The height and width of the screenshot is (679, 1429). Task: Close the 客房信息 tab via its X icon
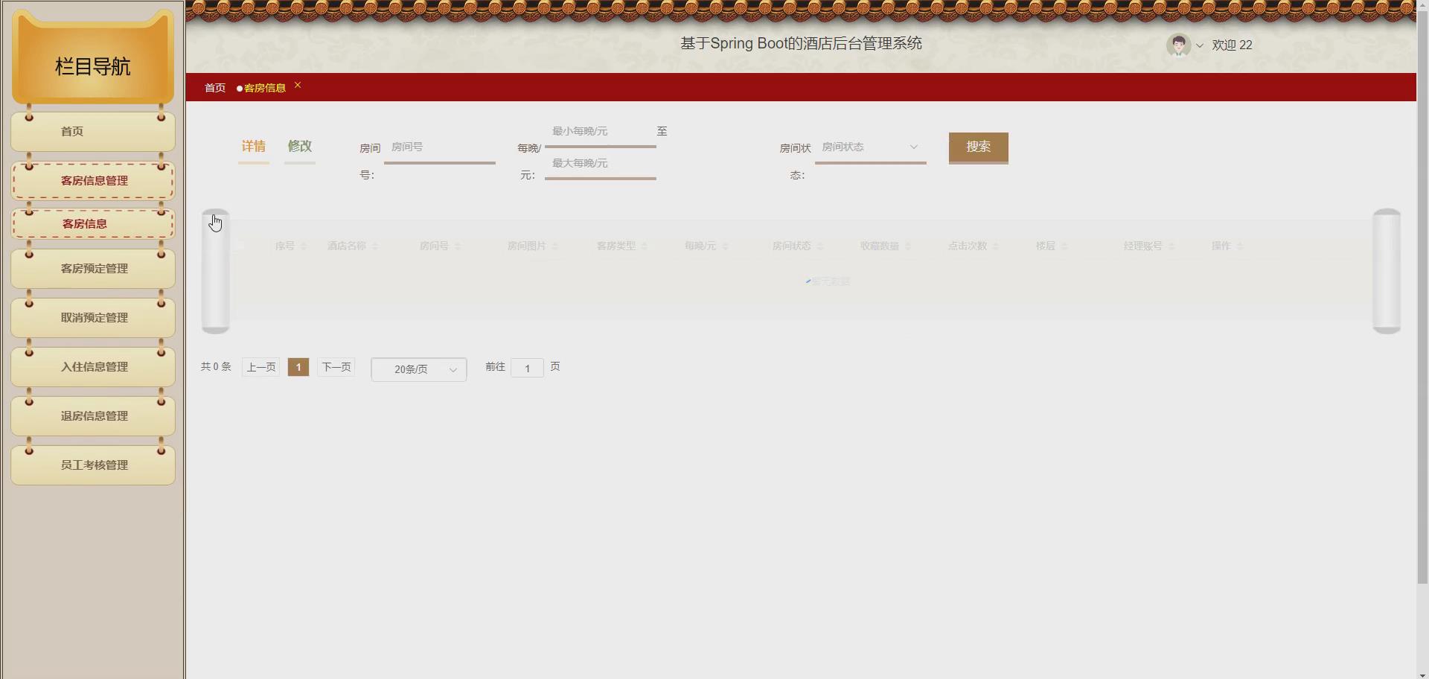click(298, 84)
